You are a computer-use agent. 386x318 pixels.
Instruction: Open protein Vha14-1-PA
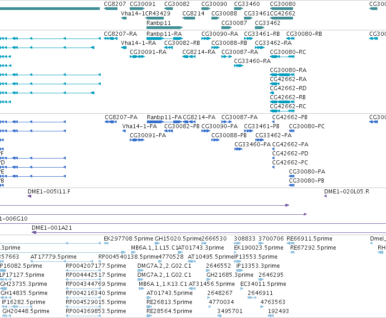point(124,131)
